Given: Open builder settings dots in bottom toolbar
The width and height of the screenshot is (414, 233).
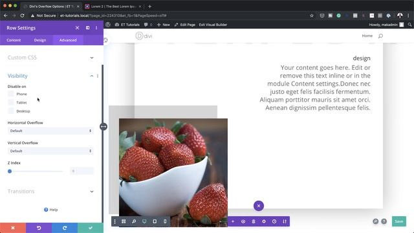Looking at the screenshot, I should click(x=114, y=221).
